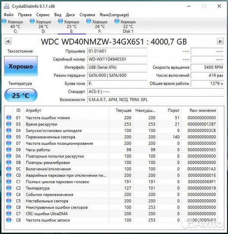Click the CrystalDiskInfo title bar app icon

click(x=7, y=6)
